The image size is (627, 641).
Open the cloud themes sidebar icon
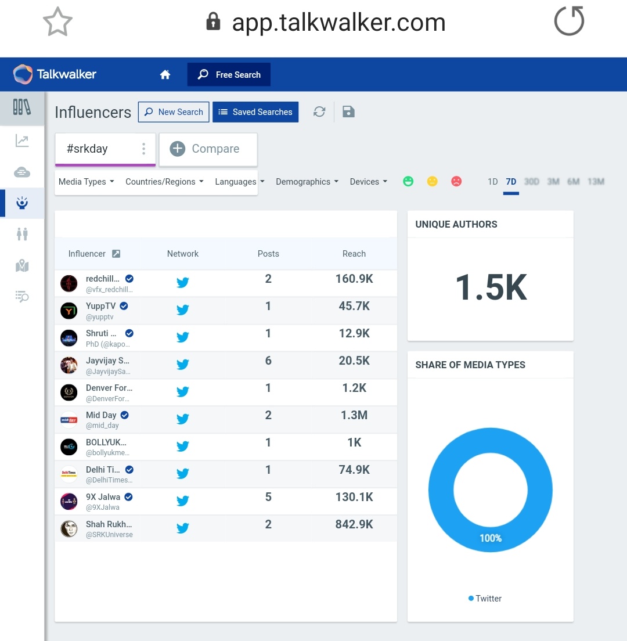pos(22,172)
